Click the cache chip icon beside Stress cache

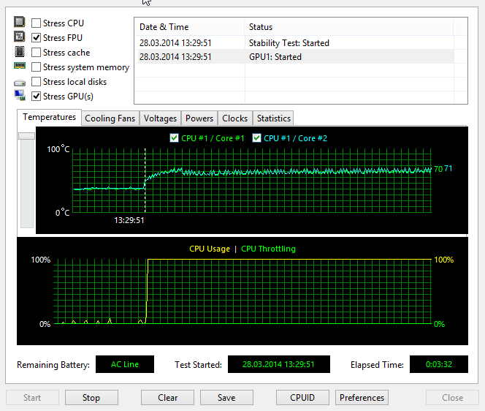click(20, 51)
